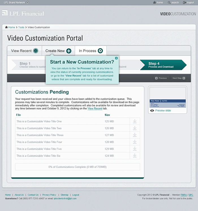Open the footer About Us link
Viewport: 198px width, 211px height.
tap(19, 195)
